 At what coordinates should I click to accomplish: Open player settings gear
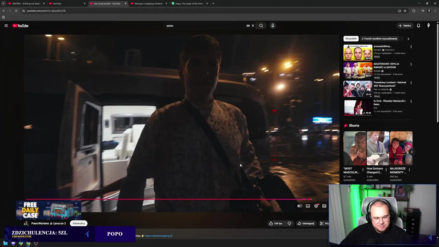(316, 206)
